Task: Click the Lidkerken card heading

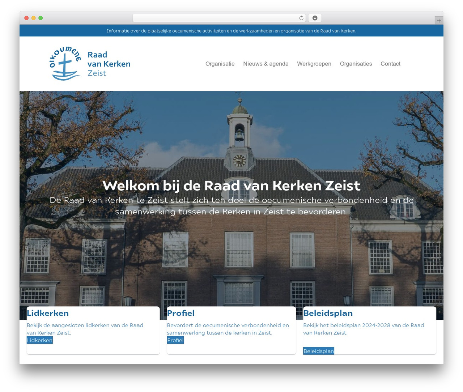Action: point(48,313)
